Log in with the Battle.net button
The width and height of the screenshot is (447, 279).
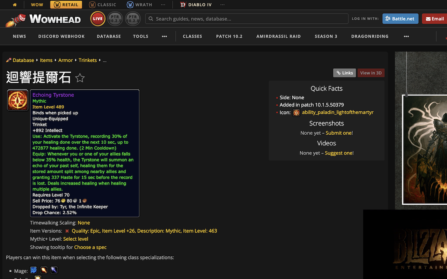tap(400, 19)
